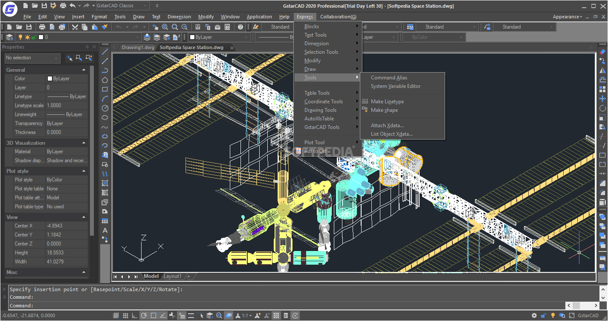
Task: Open the GstarCAD Classic workspace dropdown
Action: point(122,6)
